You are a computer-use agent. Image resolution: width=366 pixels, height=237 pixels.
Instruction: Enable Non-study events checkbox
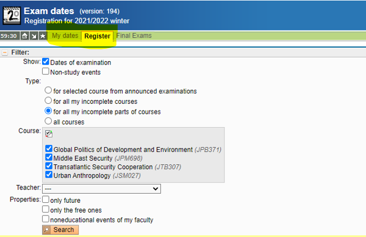click(46, 71)
